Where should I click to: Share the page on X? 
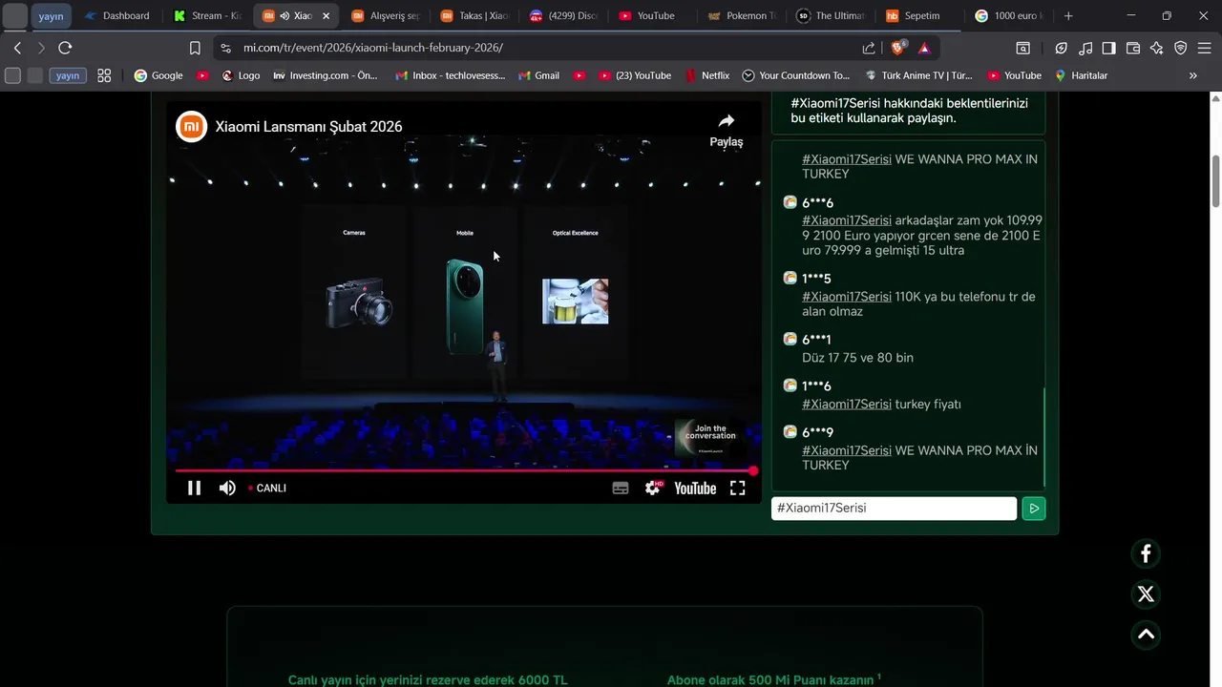pyautogui.click(x=1146, y=594)
